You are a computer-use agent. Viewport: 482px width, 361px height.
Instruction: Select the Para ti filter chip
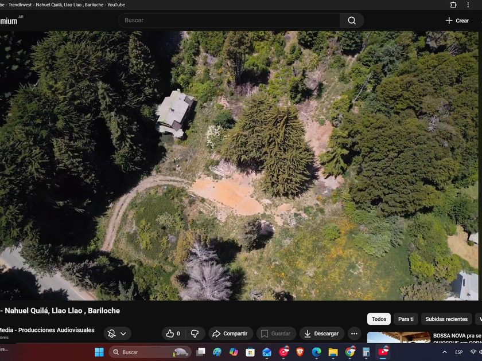coord(406,319)
